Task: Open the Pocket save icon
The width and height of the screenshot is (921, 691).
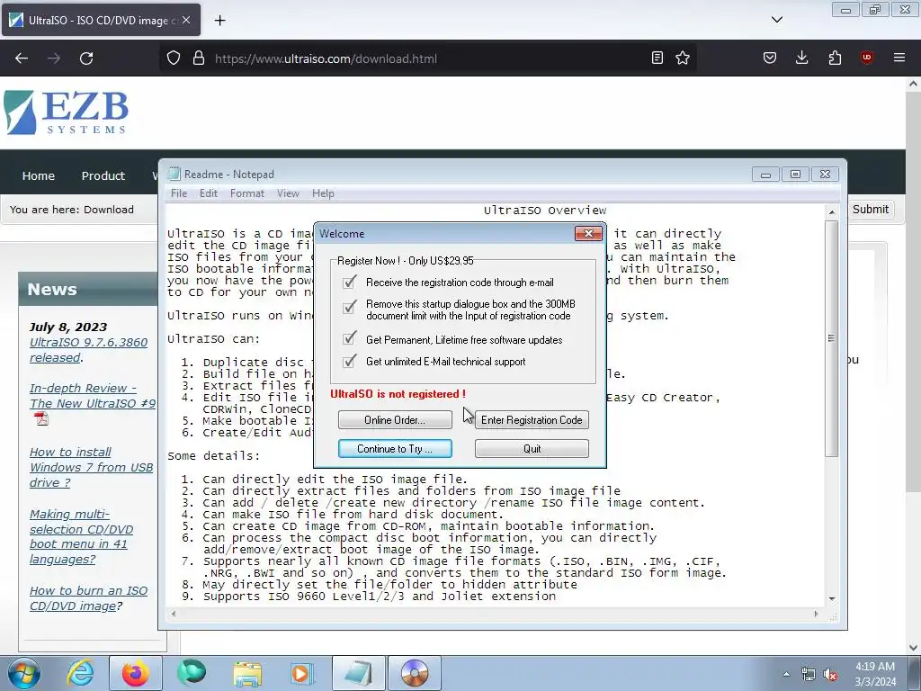Action: pyautogui.click(x=770, y=58)
